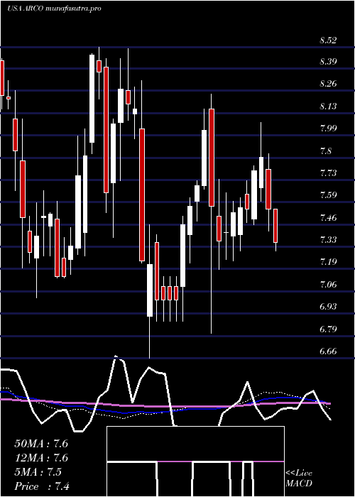The width and height of the screenshot is (355, 497).
Task: Click the last red candlestick on the chart
Action: (275, 226)
